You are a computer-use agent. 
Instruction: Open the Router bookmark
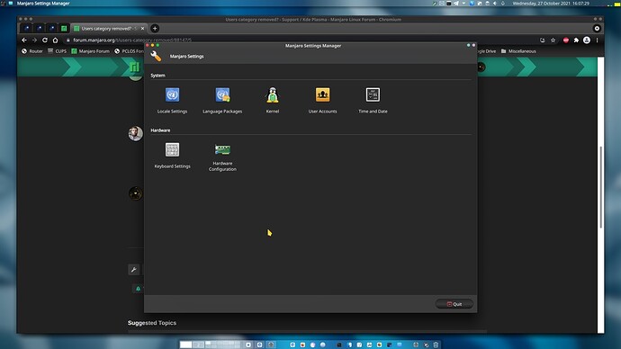[x=32, y=51]
